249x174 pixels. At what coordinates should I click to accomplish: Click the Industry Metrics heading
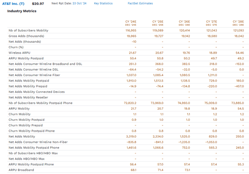point(22,11)
